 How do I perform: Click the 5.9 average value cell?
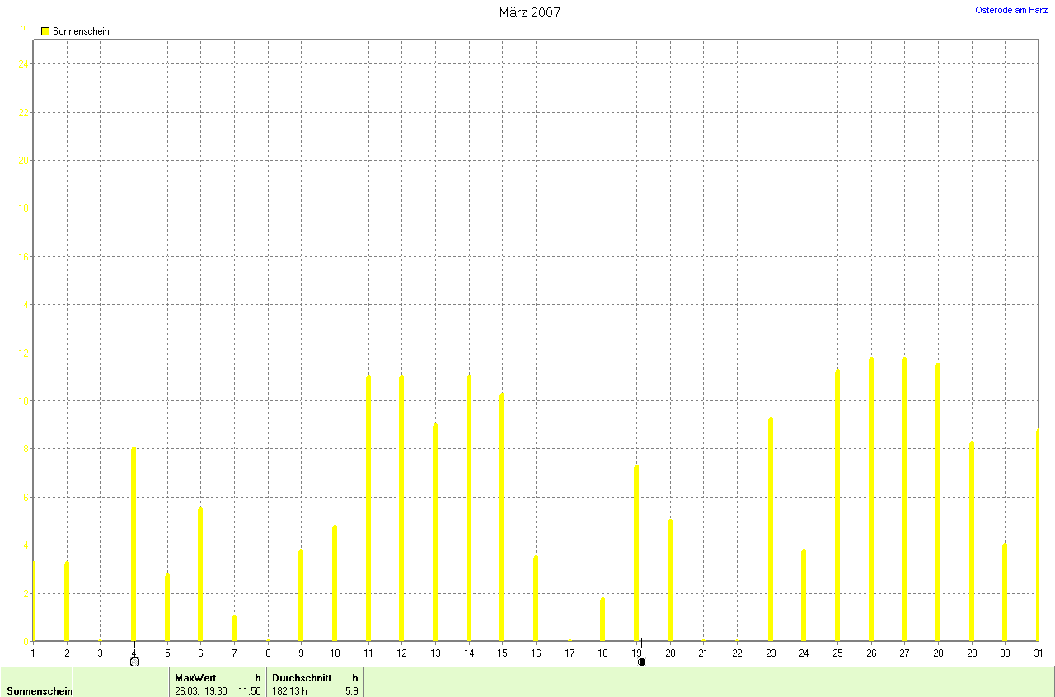click(x=351, y=690)
